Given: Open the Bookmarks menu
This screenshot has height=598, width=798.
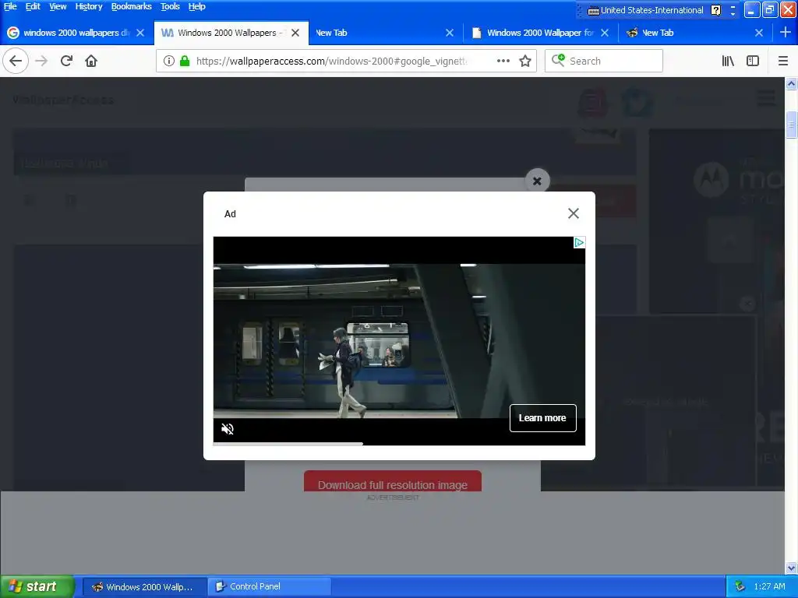Looking at the screenshot, I should [x=131, y=6].
